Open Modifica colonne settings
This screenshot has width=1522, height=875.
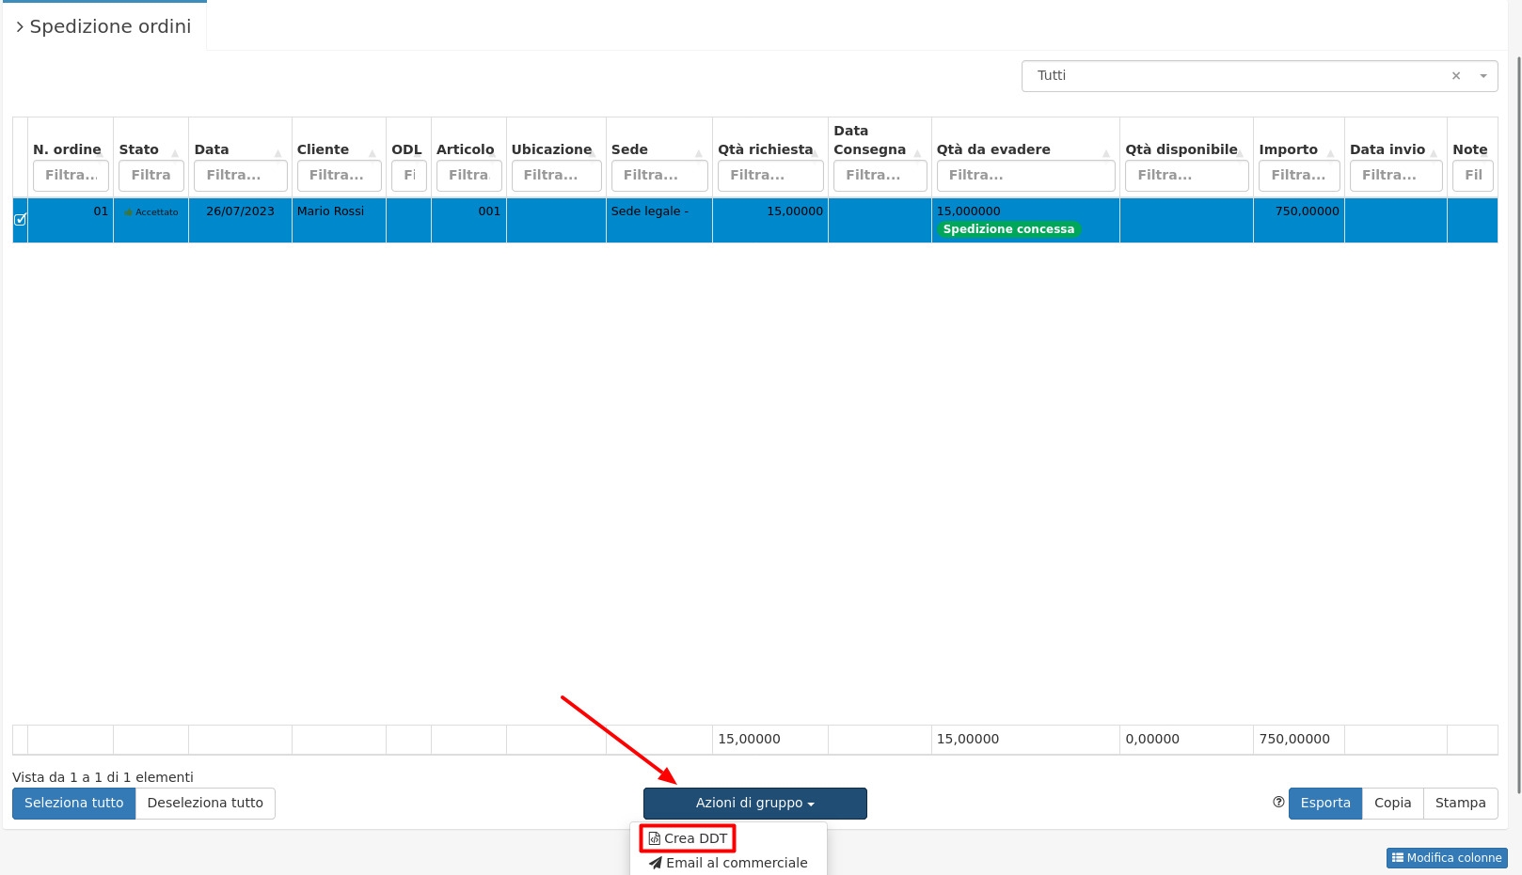click(1446, 858)
